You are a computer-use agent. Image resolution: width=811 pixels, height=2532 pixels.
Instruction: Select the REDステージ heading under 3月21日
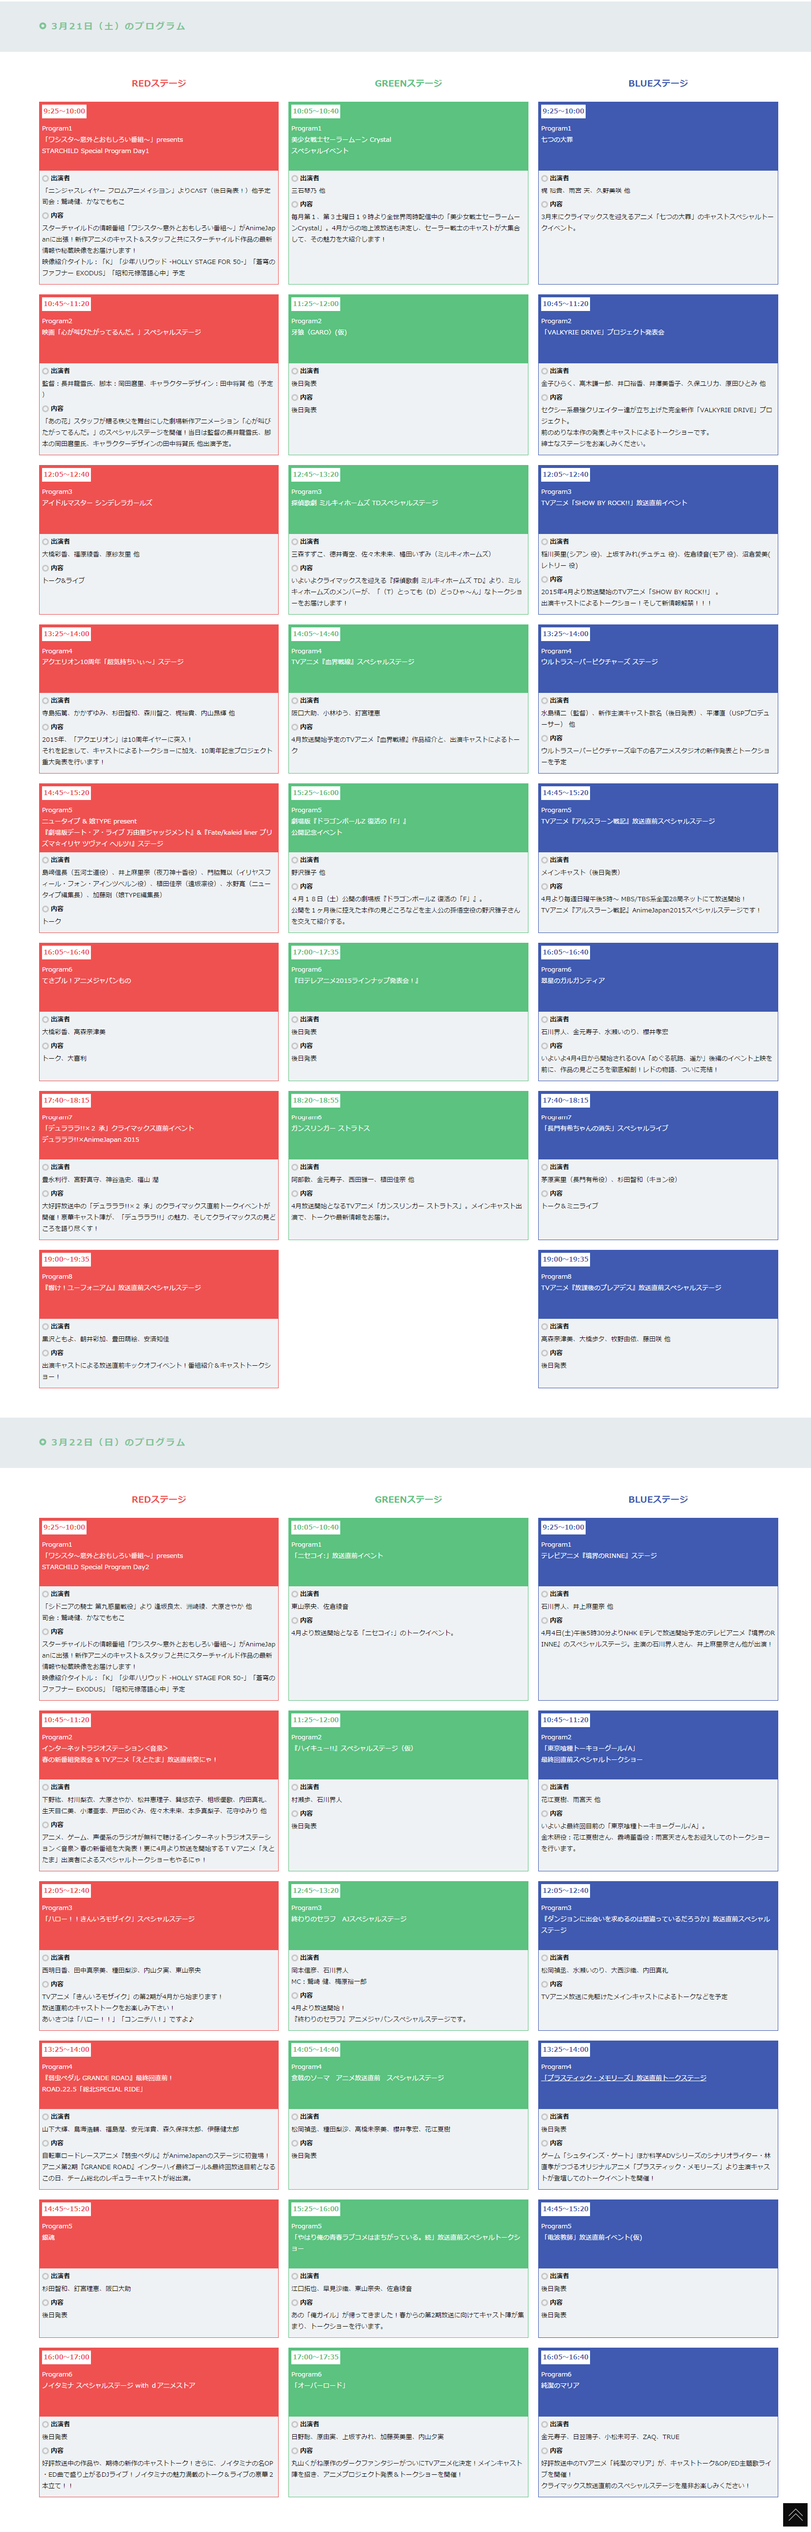158,84
